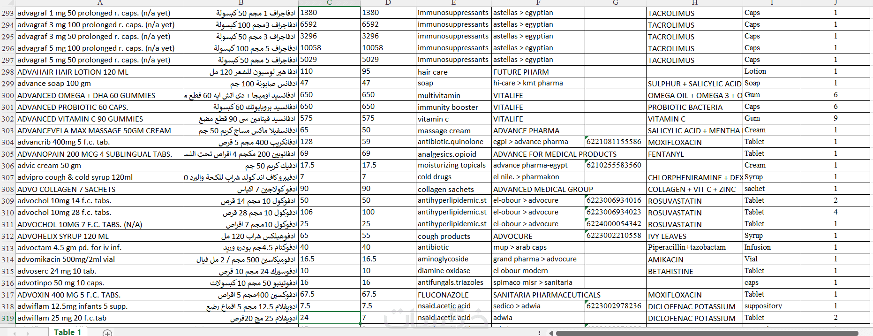The height and width of the screenshot is (336, 873).
Task: Select row 312 header
Action: click(8, 236)
